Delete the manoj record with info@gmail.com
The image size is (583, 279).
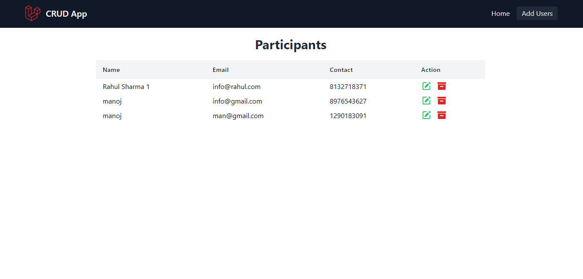(442, 101)
